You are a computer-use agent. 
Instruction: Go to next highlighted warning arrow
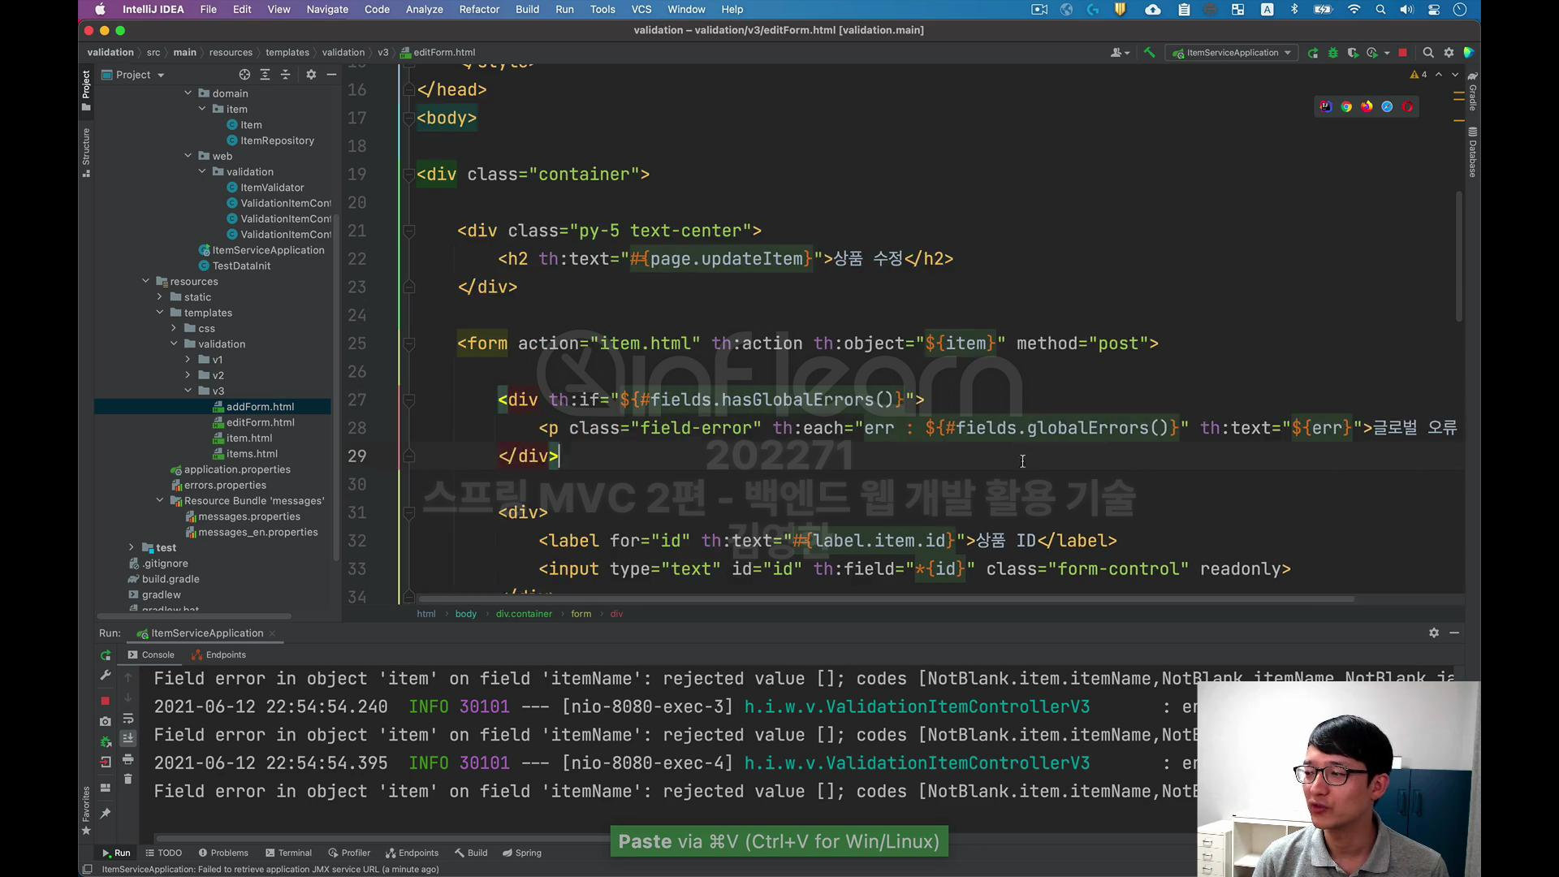pos(1454,75)
